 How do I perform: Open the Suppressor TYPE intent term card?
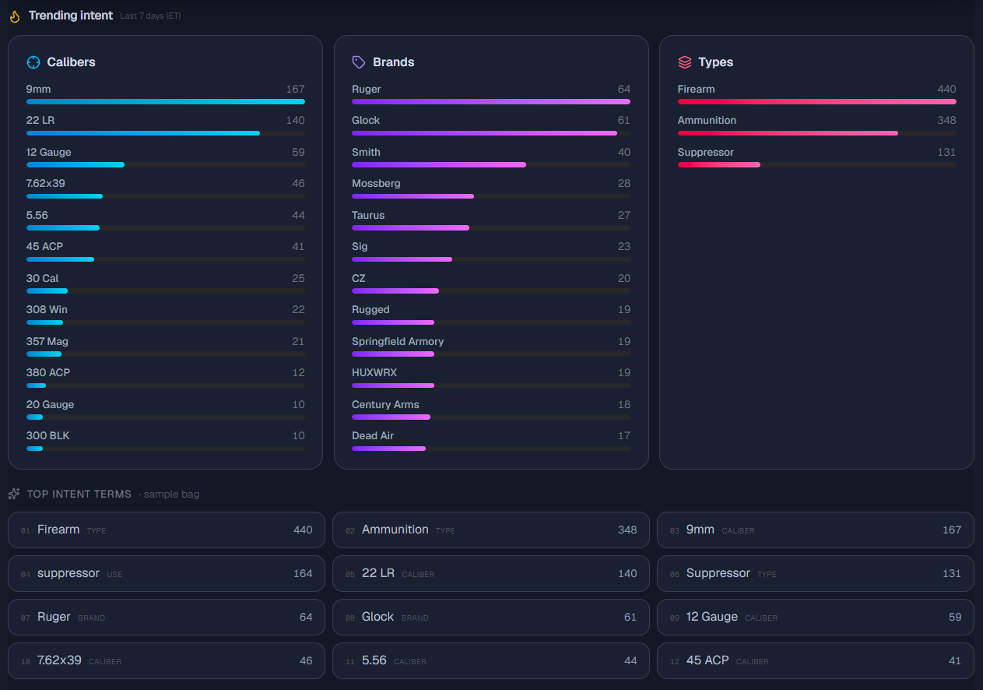816,573
